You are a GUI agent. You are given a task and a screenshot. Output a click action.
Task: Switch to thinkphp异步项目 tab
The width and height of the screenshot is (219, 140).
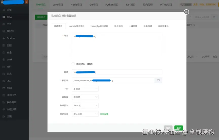click(x=99, y=26)
